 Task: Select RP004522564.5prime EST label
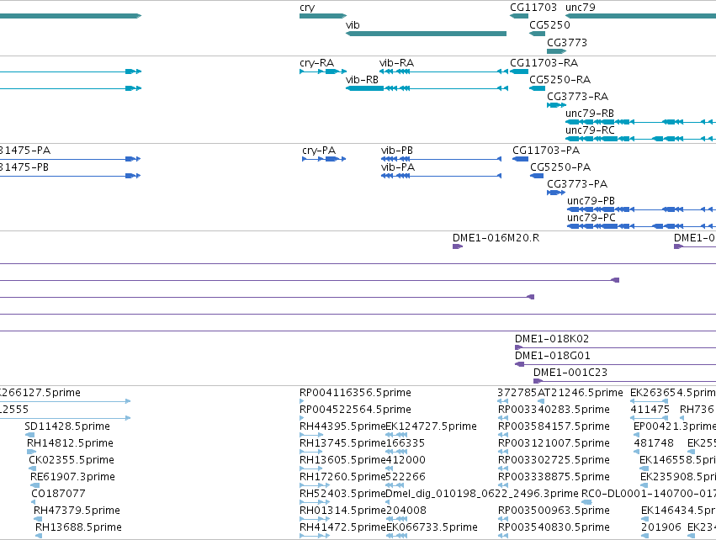(x=355, y=410)
